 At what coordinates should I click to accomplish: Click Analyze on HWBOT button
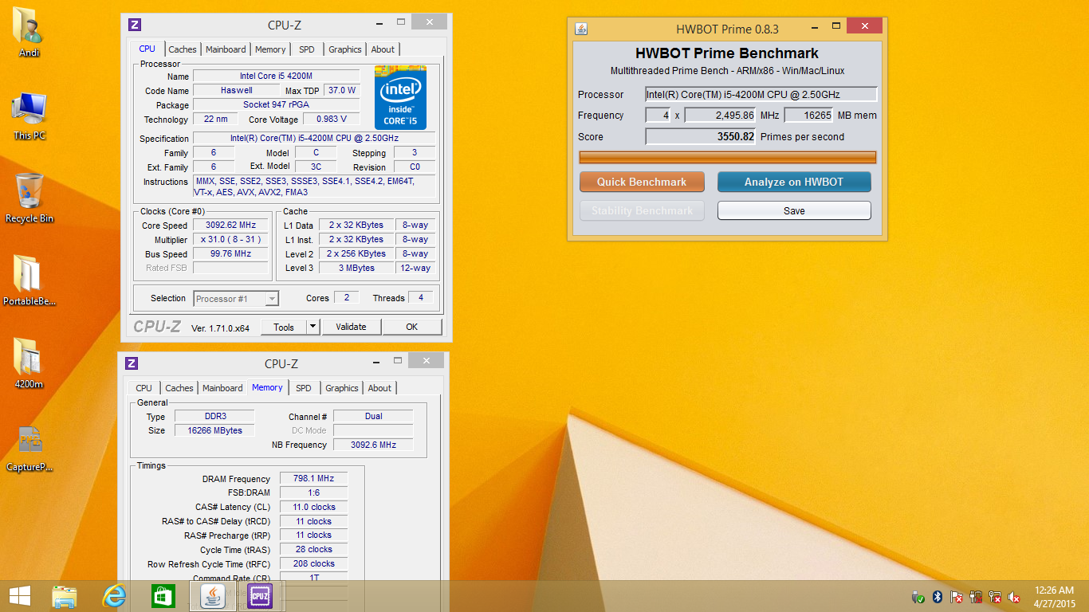[794, 182]
